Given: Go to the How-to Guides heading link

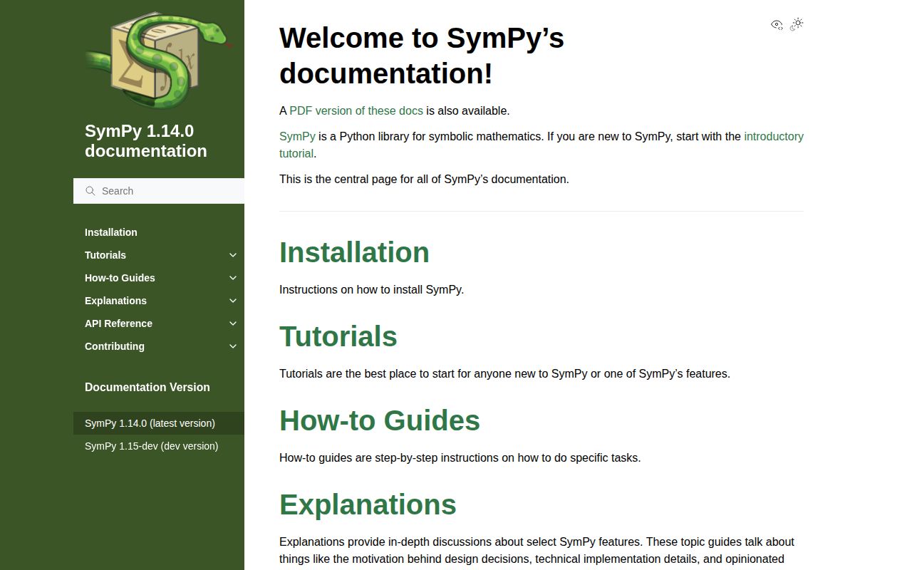Looking at the screenshot, I should [380, 420].
